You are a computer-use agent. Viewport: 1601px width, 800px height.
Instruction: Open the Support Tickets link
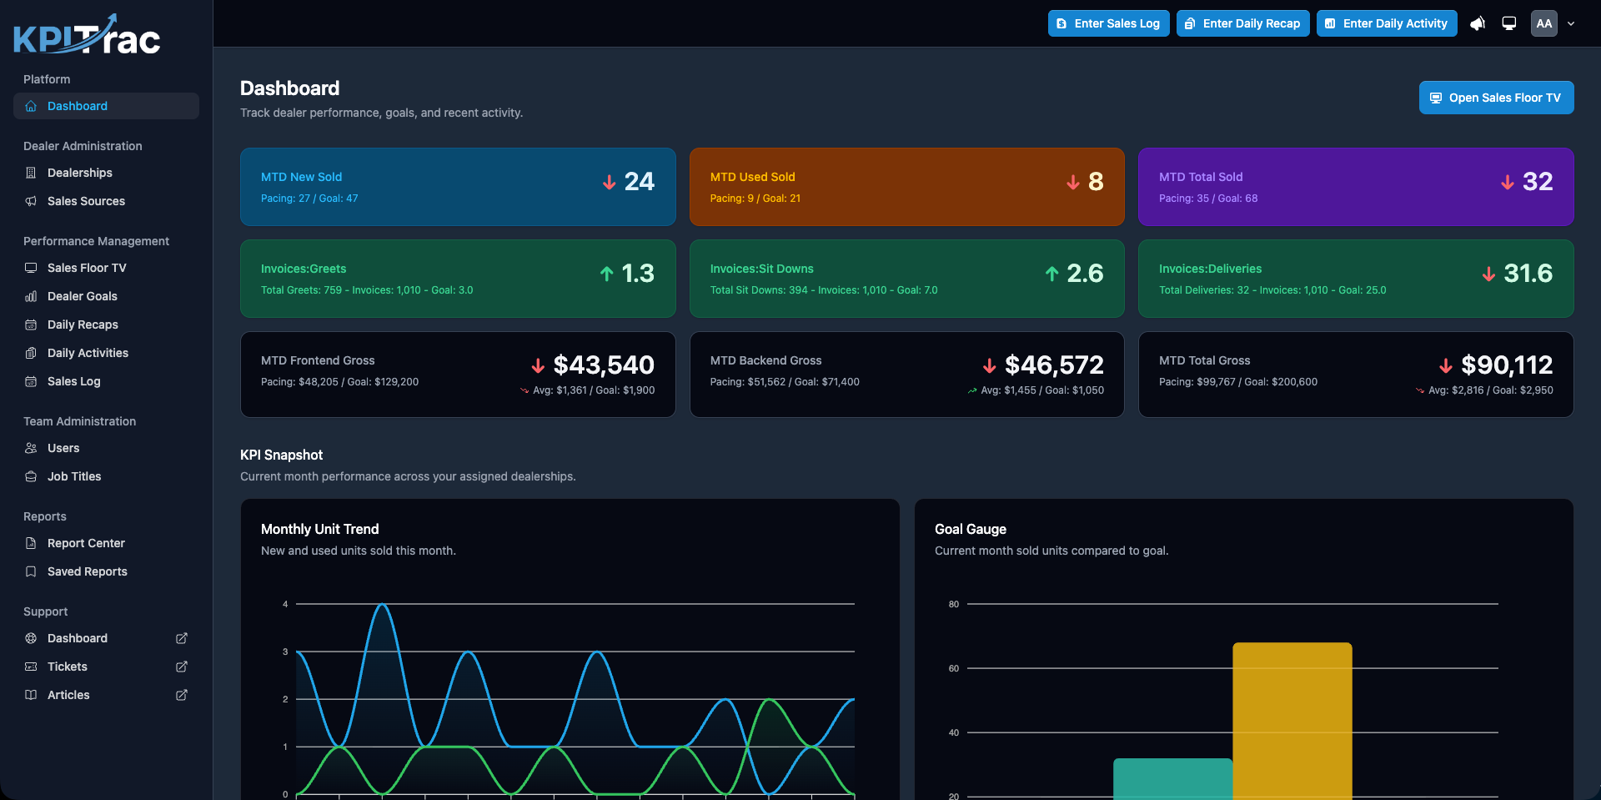[x=106, y=667]
